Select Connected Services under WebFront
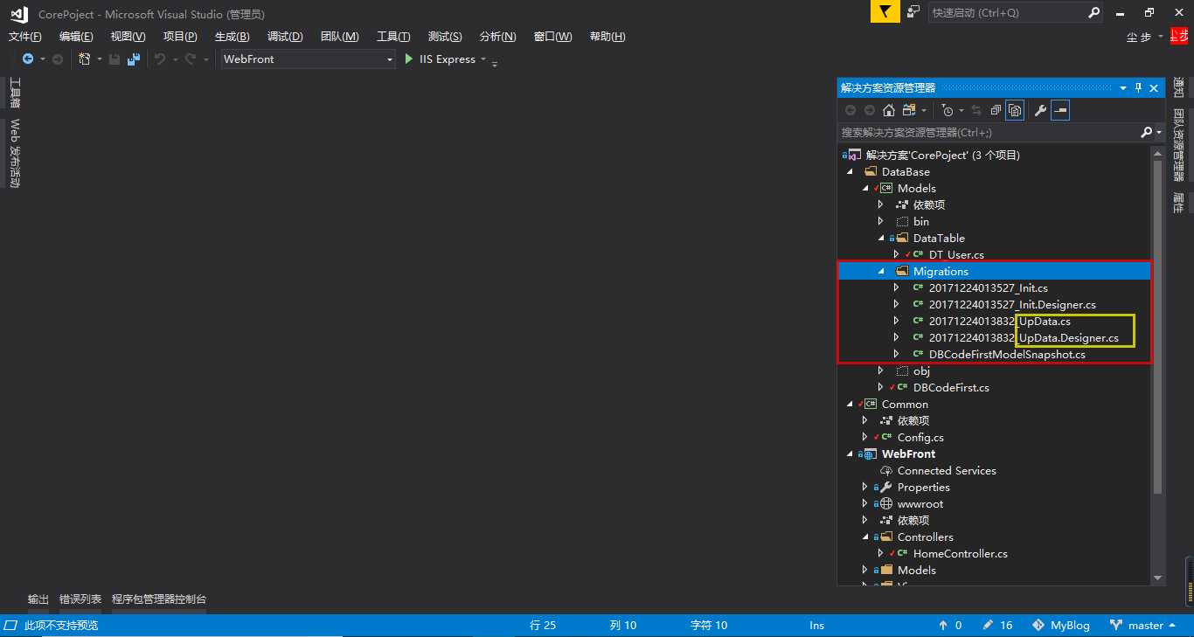Screen dimensions: 1194x637 pos(947,471)
